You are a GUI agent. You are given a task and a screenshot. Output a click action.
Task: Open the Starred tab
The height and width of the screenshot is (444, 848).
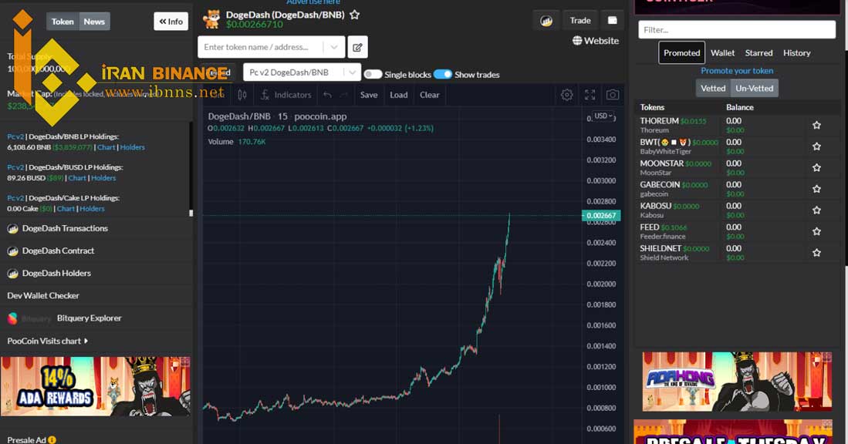[x=758, y=53]
